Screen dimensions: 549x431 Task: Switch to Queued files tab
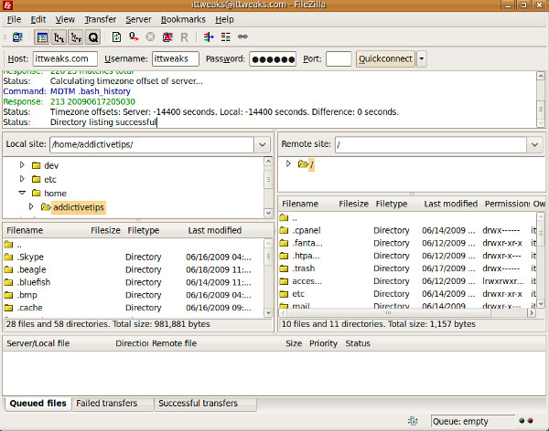pyautogui.click(x=38, y=404)
